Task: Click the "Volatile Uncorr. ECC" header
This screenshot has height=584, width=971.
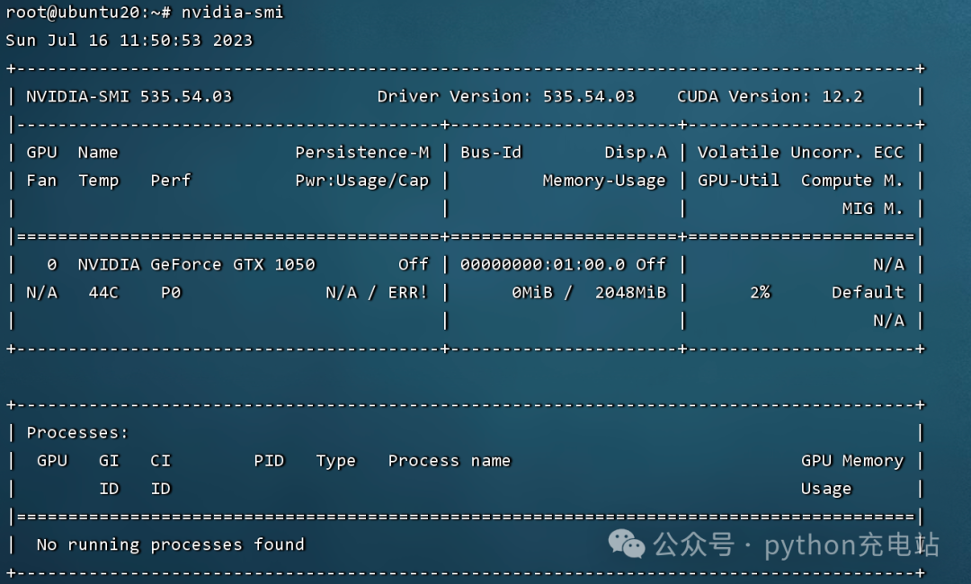Action: [801, 153]
